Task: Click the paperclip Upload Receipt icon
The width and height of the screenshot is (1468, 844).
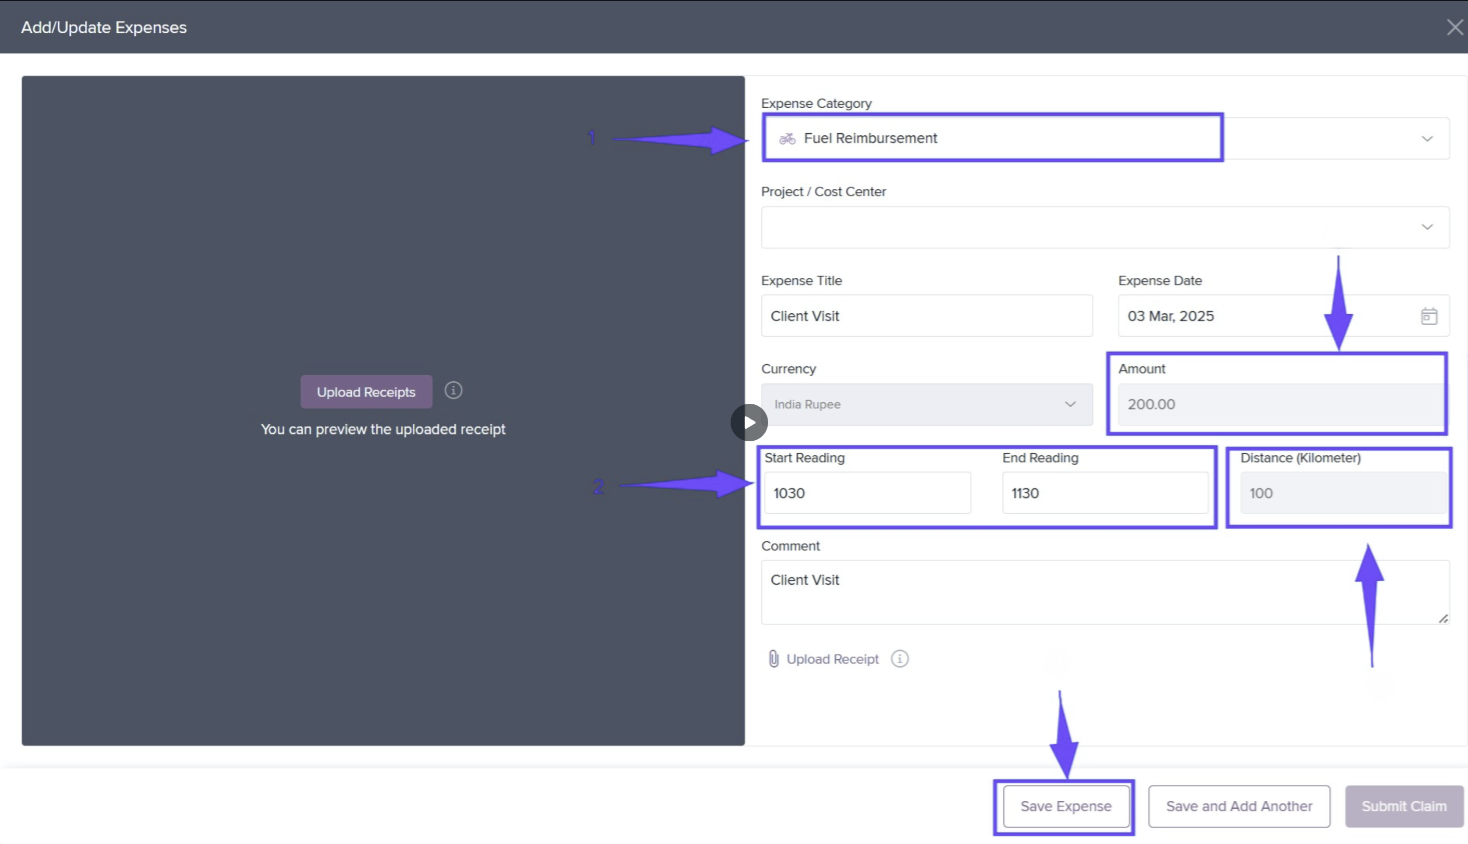Action: (x=773, y=659)
